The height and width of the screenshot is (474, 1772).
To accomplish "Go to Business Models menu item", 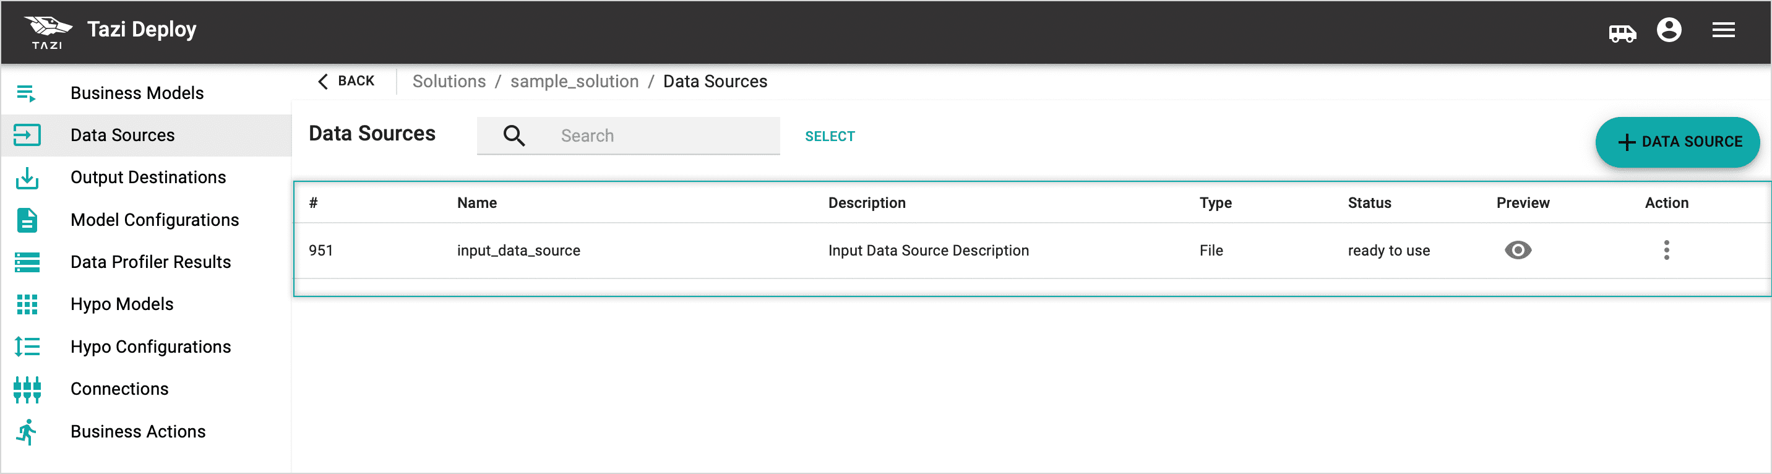I will [137, 93].
